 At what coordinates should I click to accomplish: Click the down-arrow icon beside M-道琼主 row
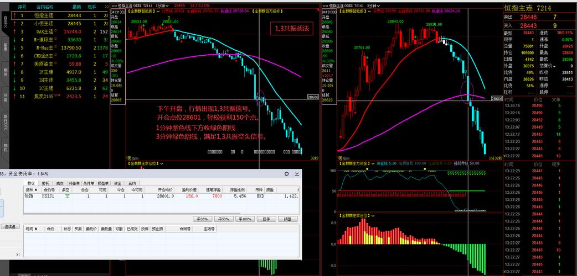pos(14,40)
